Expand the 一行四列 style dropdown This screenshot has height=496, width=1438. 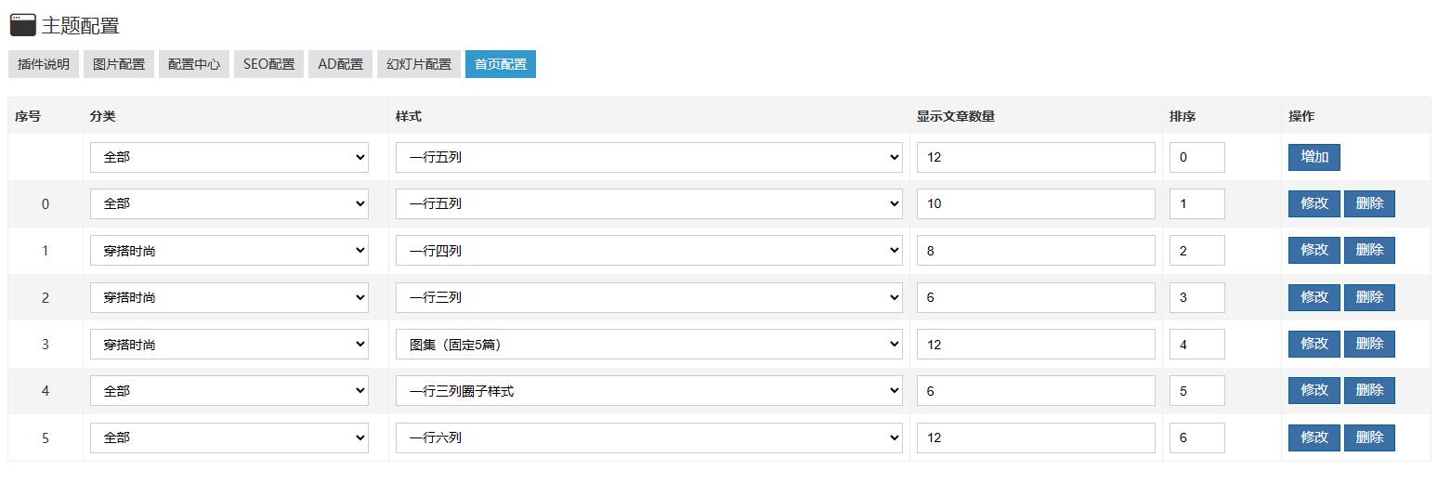pyautogui.click(x=648, y=250)
